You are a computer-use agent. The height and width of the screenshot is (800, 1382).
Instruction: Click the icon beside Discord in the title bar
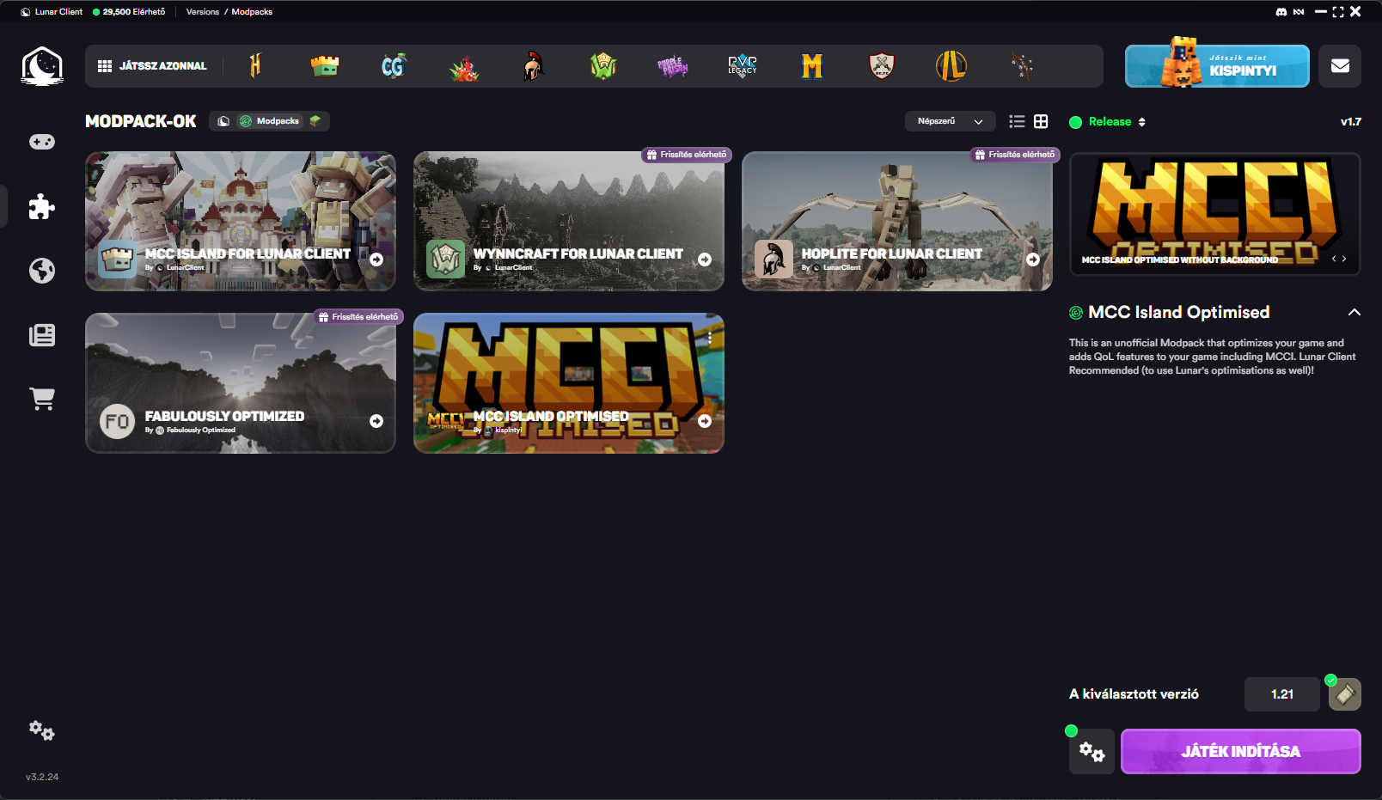(1299, 12)
